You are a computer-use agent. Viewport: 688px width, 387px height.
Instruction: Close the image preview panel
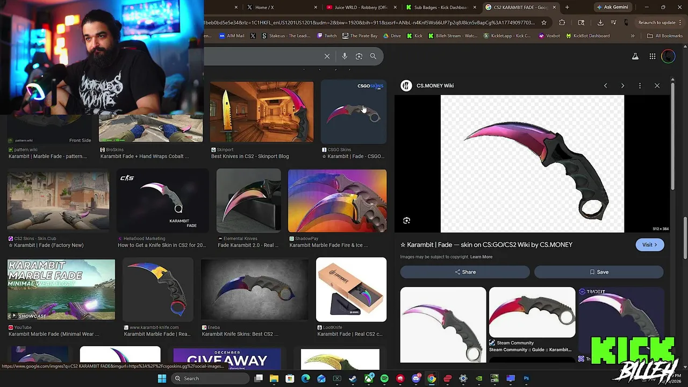pyautogui.click(x=657, y=85)
